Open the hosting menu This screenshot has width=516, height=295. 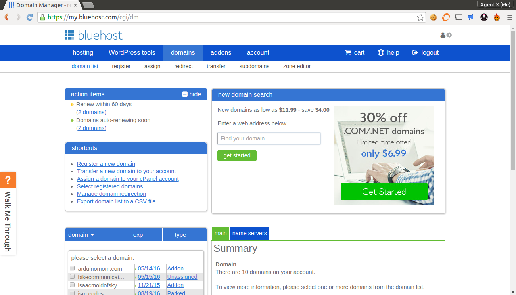coord(83,53)
